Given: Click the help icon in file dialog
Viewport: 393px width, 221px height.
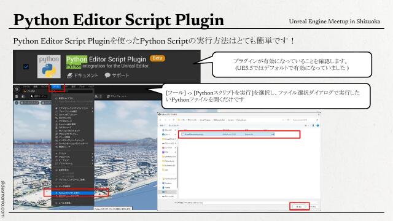Looking at the screenshot, I should (x=318, y=125).
